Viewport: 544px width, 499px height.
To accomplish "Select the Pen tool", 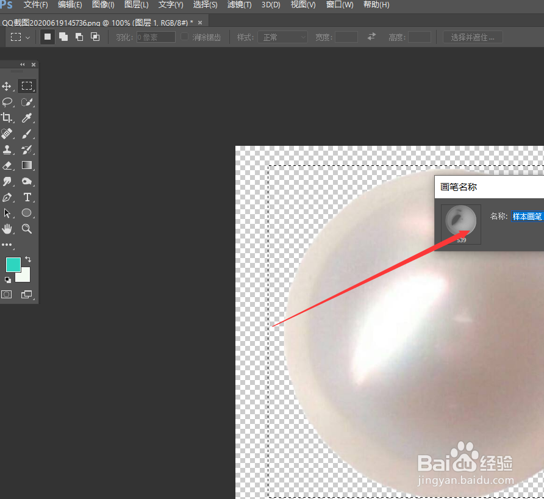I will pos(7,197).
